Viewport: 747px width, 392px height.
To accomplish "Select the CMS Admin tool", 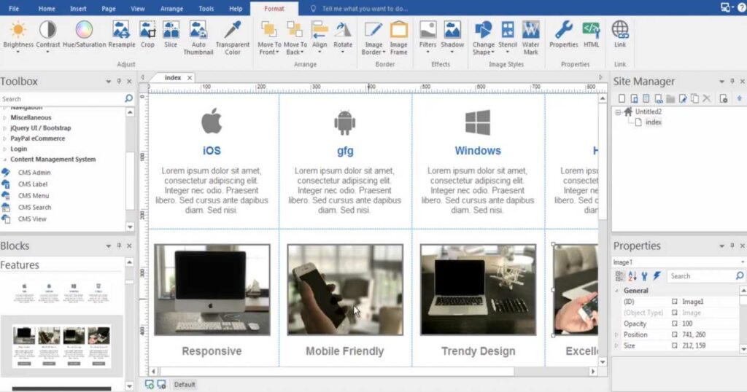I will coord(34,173).
